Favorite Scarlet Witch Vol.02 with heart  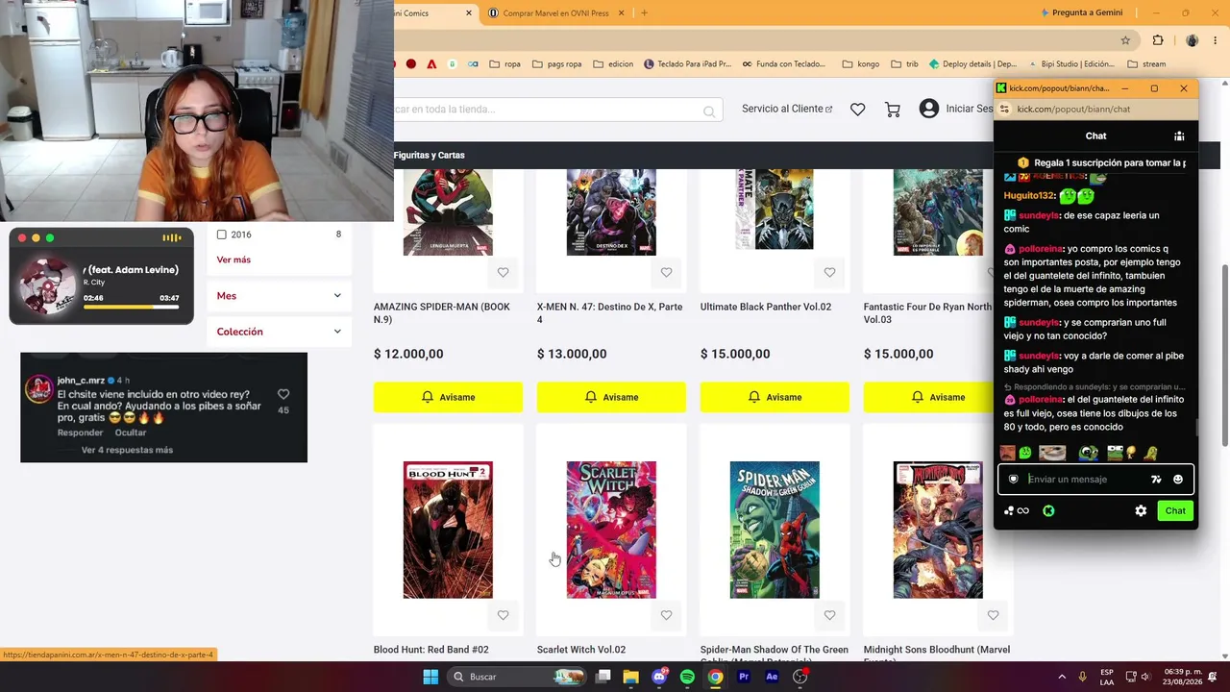(666, 615)
